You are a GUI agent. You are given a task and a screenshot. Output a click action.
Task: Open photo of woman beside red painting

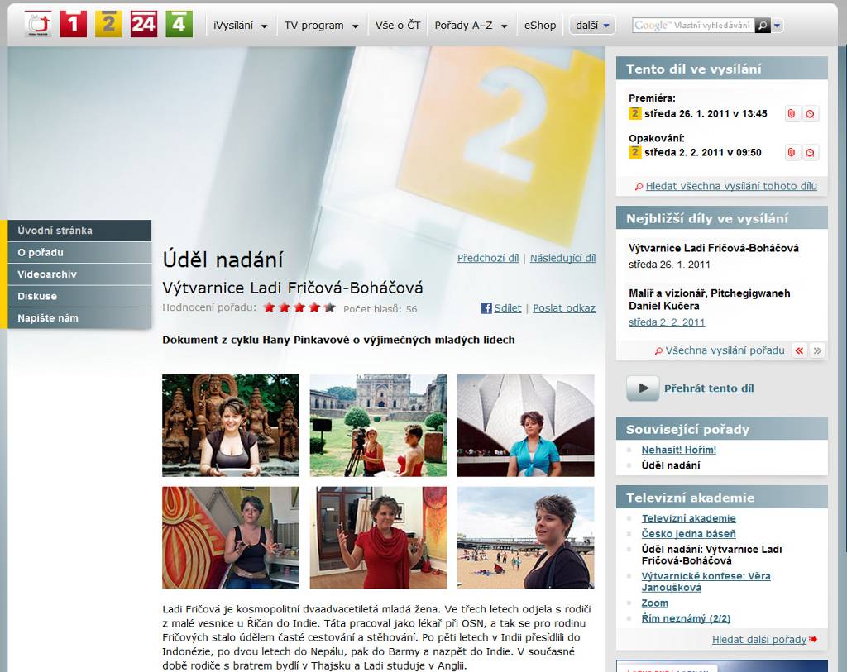pyautogui.click(x=231, y=537)
